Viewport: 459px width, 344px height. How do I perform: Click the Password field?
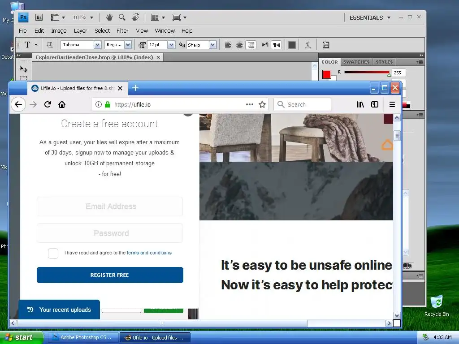click(x=110, y=233)
